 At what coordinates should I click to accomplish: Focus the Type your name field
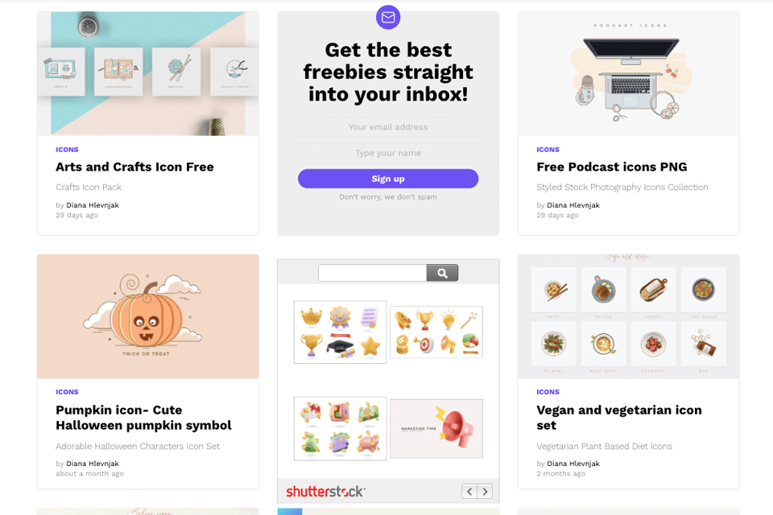(388, 153)
